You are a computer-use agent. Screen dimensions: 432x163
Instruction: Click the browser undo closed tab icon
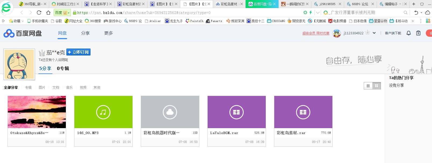point(416,13)
